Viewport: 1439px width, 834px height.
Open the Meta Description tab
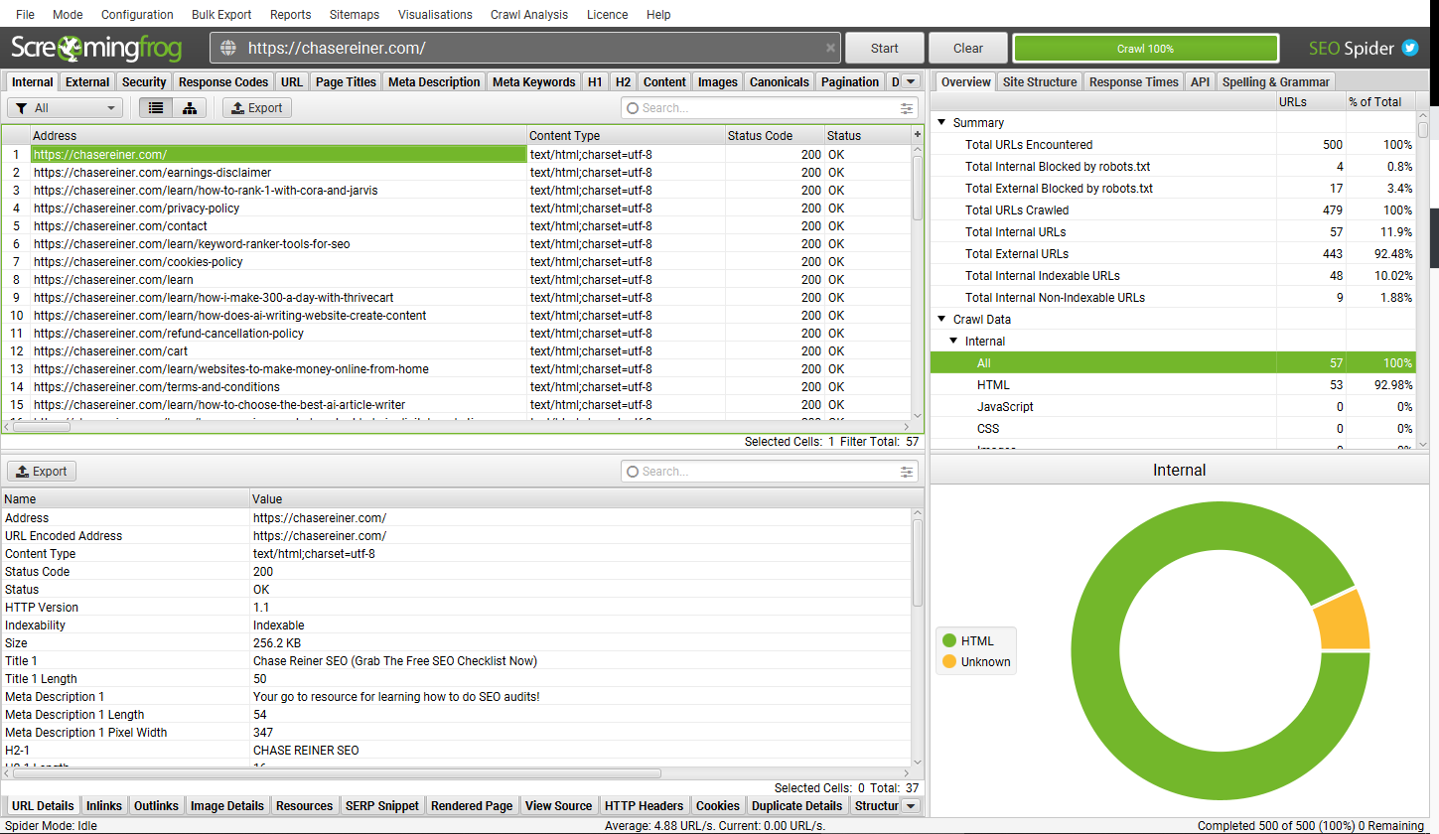[434, 81]
